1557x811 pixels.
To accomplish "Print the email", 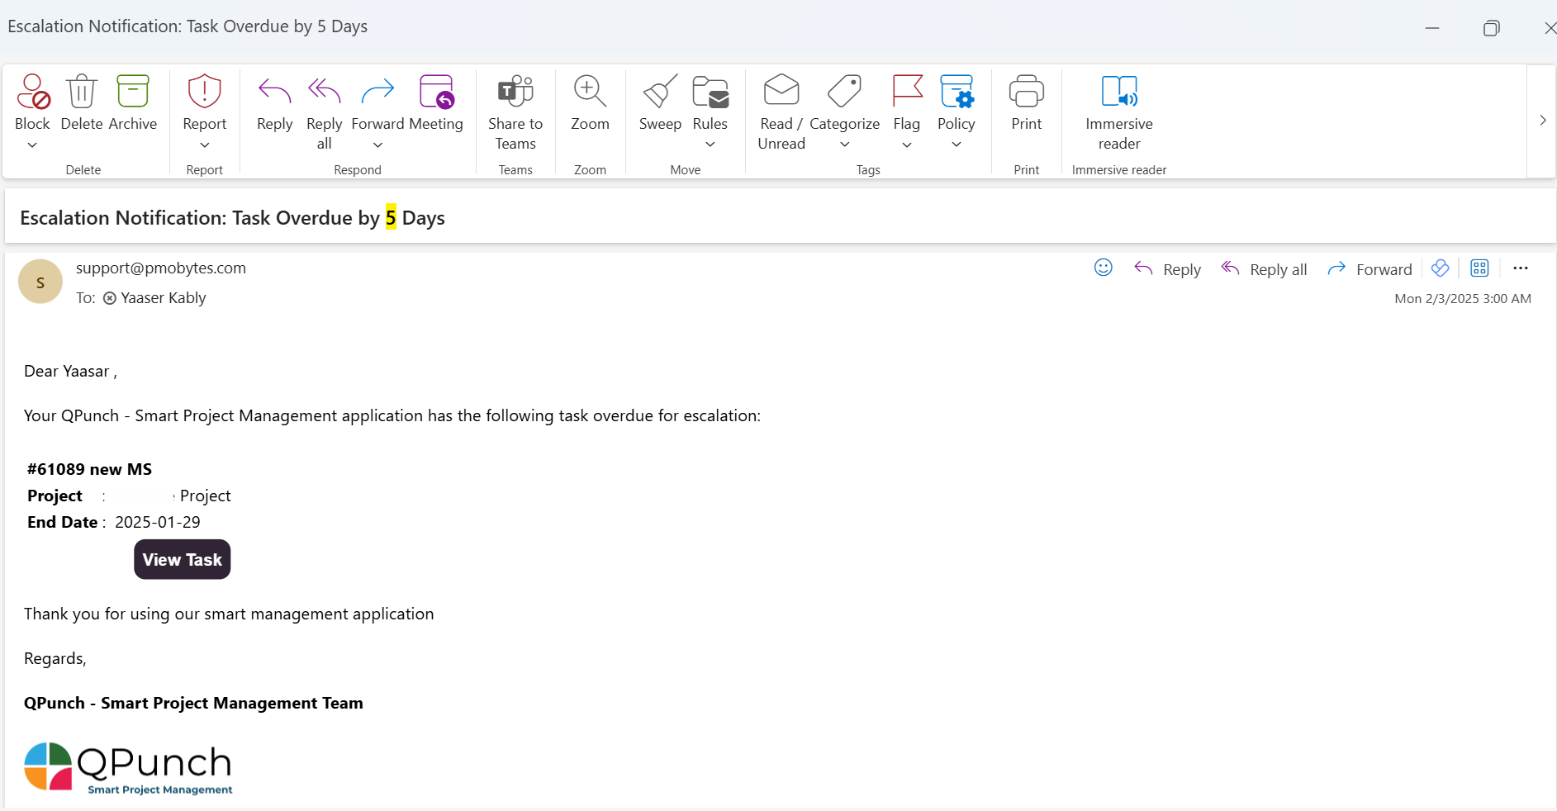I will click(1027, 92).
